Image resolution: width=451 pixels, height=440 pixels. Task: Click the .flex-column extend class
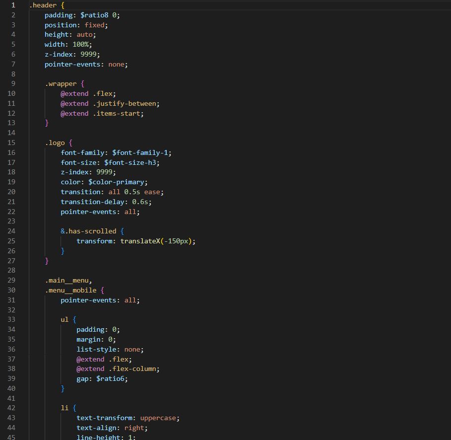(133, 369)
